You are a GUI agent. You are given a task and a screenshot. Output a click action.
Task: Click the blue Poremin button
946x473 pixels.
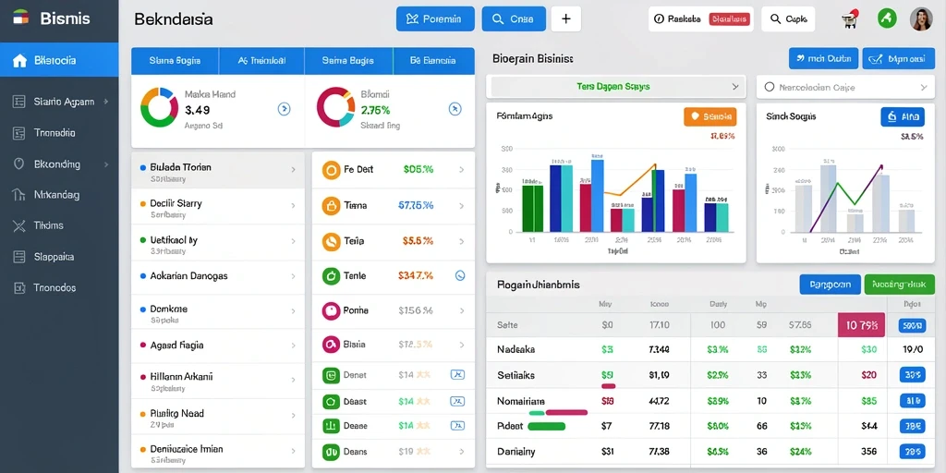pos(435,19)
